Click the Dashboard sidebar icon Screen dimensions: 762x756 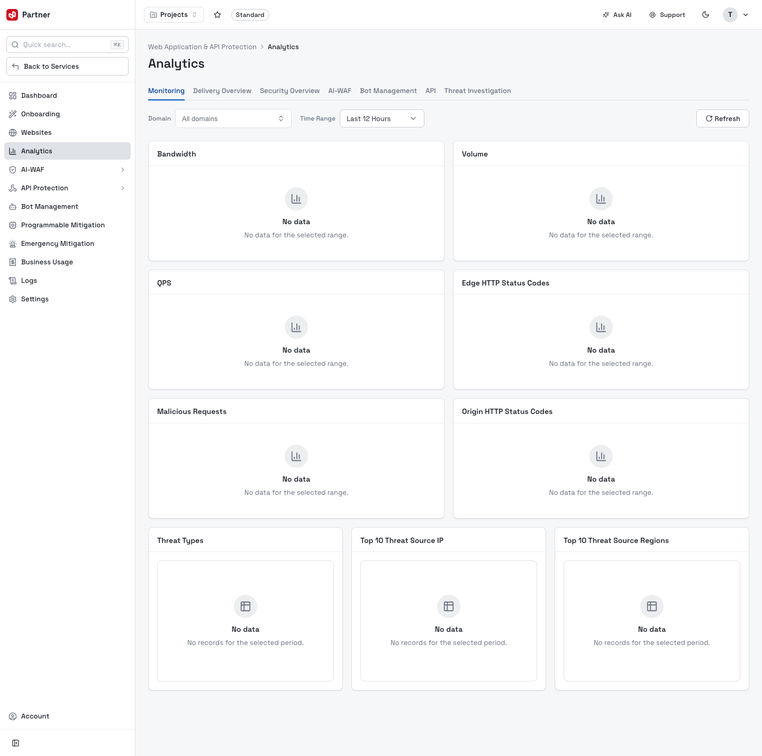pos(13,96)
